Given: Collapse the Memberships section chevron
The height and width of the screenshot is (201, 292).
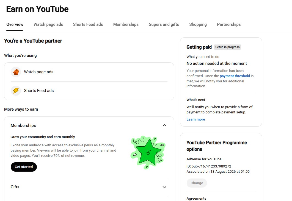Looking at the screenshot, I should click(x=164, y=125).
